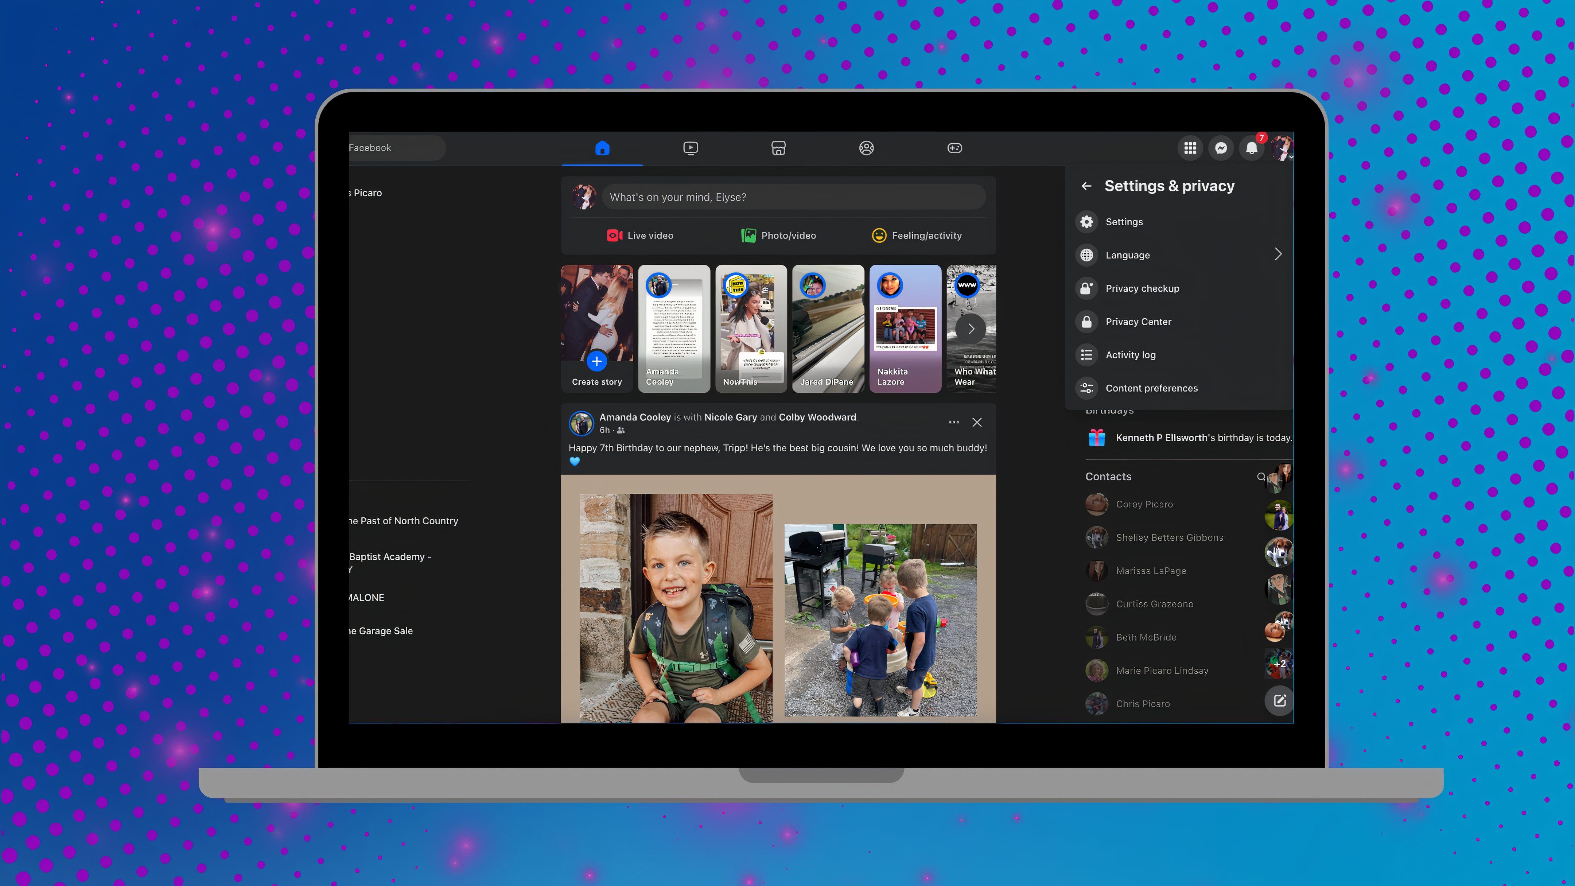The height and width of the screenshot is (886, 1575).
Task: Expand the Language chevron arrow
Action: (1278, 254)
